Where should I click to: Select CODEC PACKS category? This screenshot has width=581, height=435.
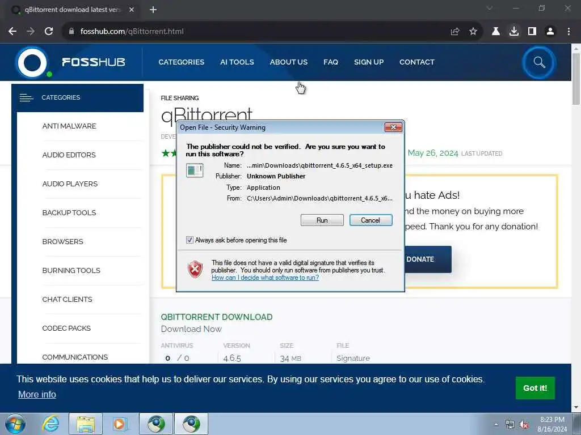(66, 328)
